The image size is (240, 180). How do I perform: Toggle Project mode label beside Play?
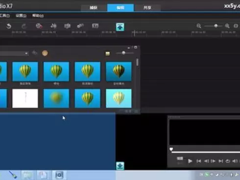point(180,158)
